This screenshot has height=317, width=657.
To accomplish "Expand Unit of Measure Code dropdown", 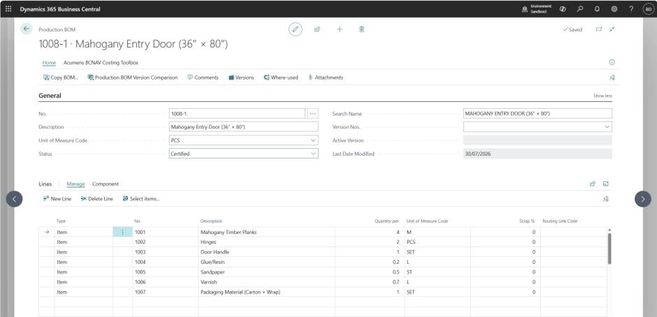I will coord(313,140).
